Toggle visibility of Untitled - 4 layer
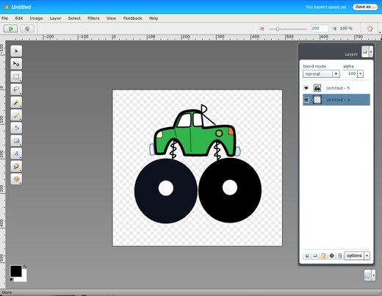 tap(306, 100)
